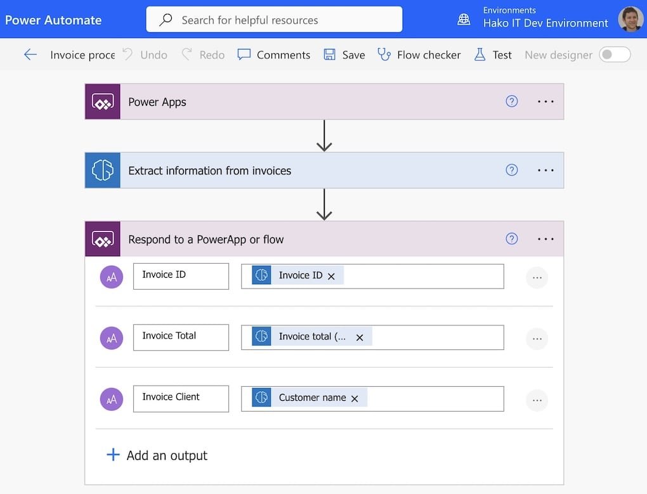Click Undo in the toolbar
This screenshot has height=494, width=647.
(x=145, y=55)
